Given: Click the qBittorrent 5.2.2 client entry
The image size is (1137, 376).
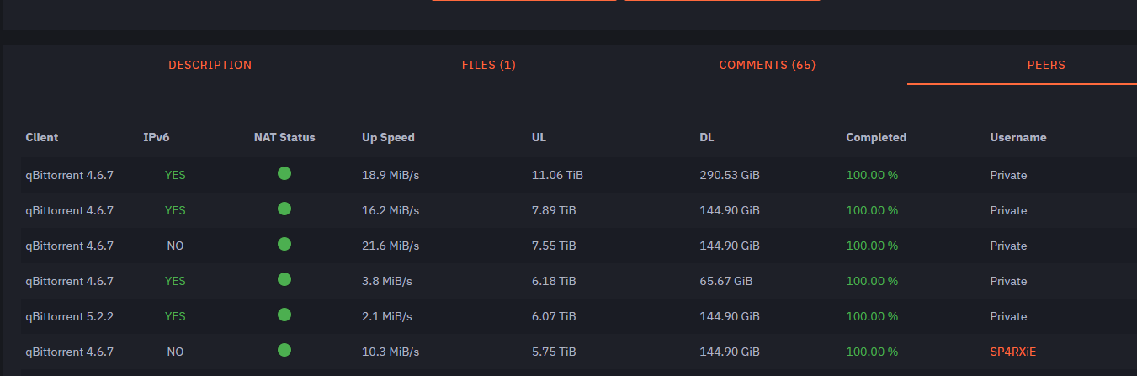Looking at the screenshot, I should tap(69, 316).
